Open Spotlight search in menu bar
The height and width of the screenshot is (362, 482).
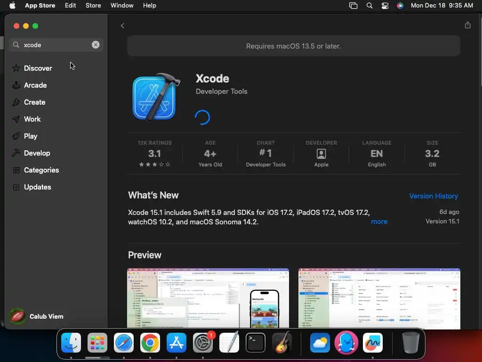370,6
